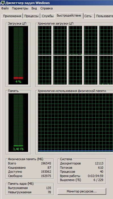
Task: Click the memory gauge showing 3,40 ГБ
Action: (18, 122)
